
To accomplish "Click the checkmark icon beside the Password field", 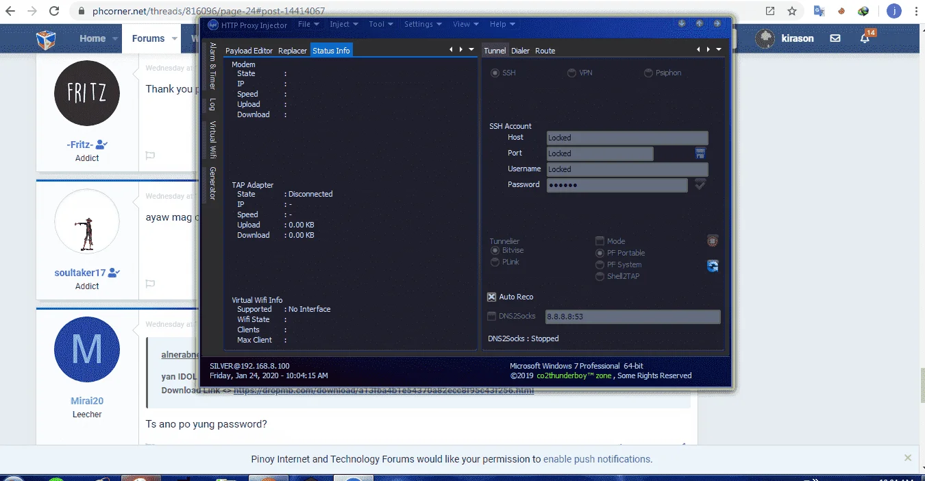I will pos(700,184).
